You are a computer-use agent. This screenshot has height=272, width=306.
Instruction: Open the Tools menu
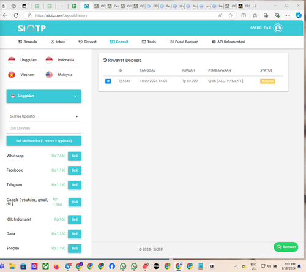tap(149, 42)
